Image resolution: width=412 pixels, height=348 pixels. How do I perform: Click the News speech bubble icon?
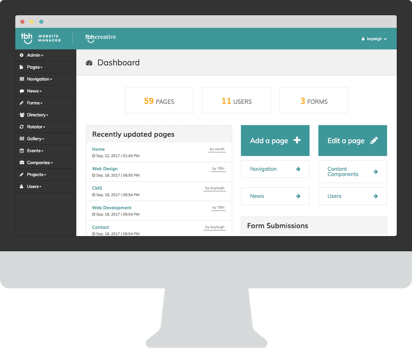pyautogui.click(x=22, y=91)
